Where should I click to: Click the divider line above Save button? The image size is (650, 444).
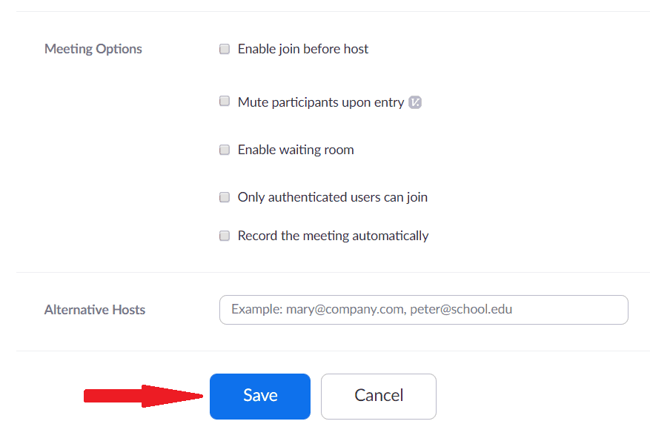(333, 351)
